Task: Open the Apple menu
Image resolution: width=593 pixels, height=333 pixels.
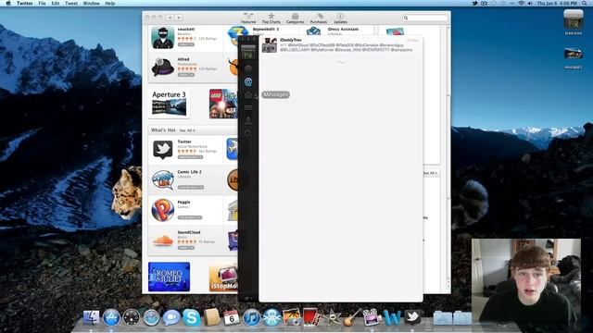Action: [8, 3]
